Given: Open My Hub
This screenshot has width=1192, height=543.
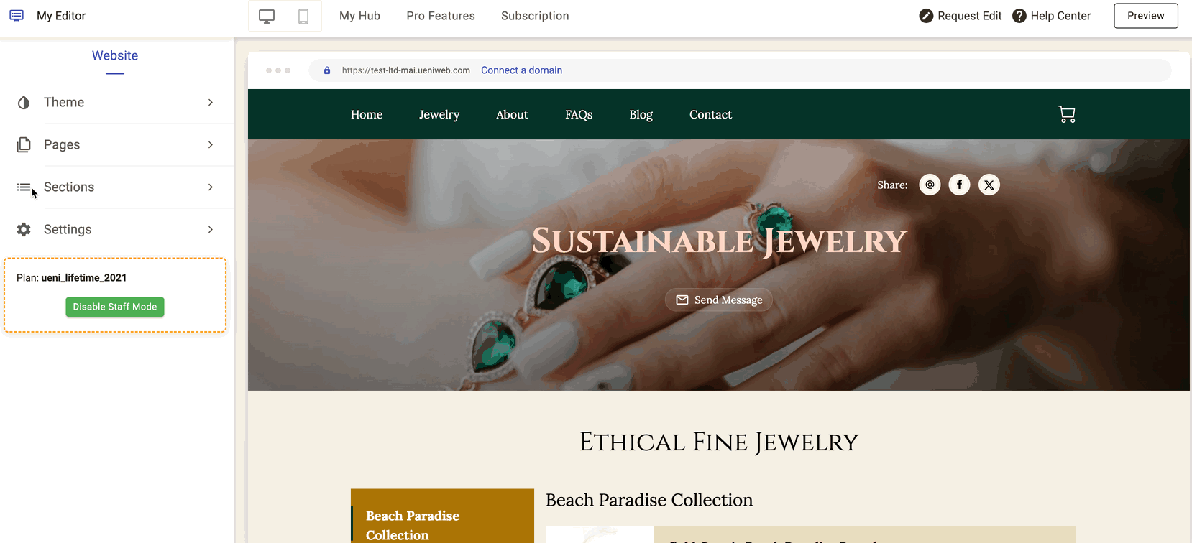Looking at the screenshot, I should (x=359, y=16).
